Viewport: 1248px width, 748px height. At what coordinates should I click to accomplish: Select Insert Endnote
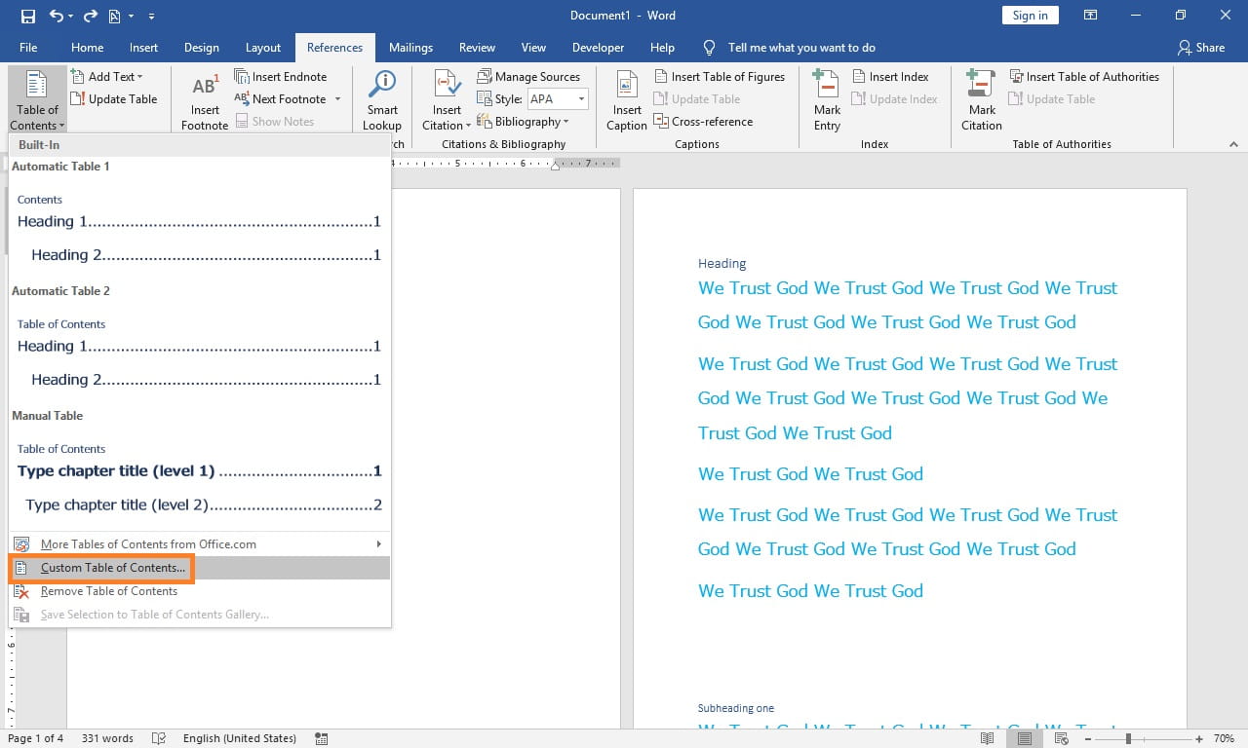point(281,75)
